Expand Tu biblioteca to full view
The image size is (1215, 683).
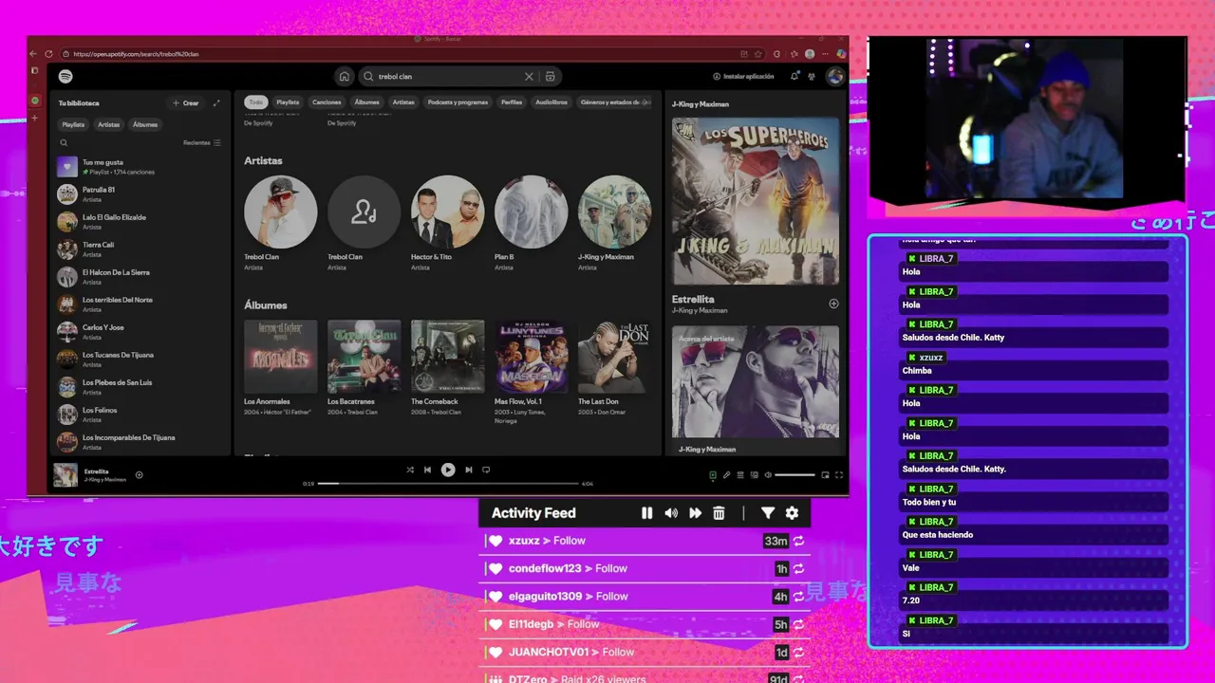(x=216, y=102)
